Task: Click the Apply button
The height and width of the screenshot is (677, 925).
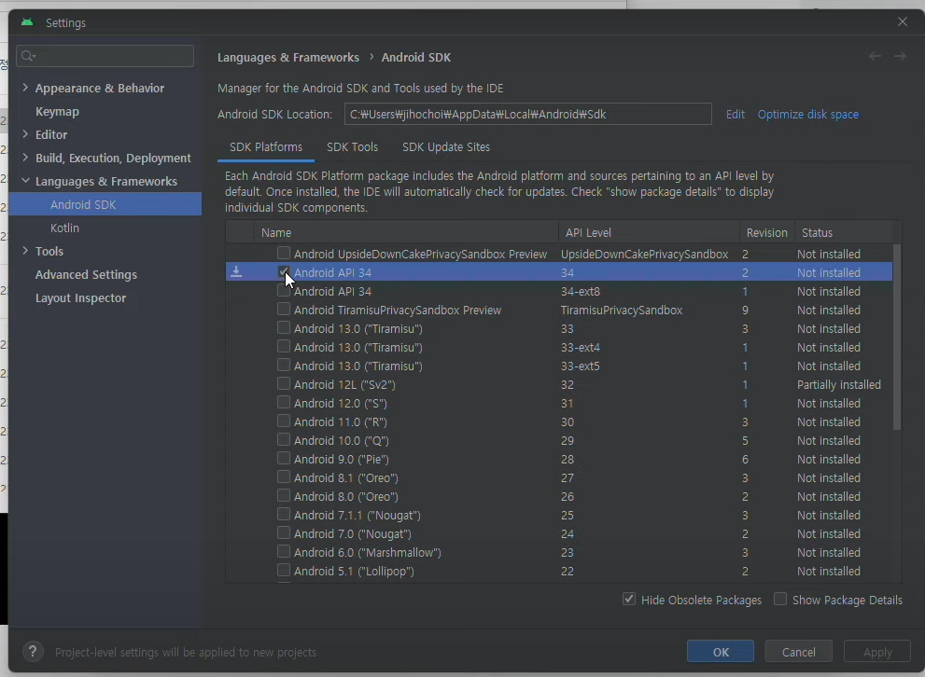Action: pyautogui.click(x=877, y=652)
